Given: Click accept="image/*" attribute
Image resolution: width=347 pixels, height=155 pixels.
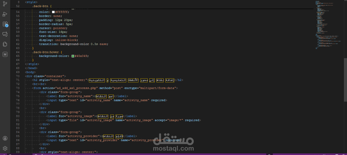Looking at the screenshot, I should point(169,120).
